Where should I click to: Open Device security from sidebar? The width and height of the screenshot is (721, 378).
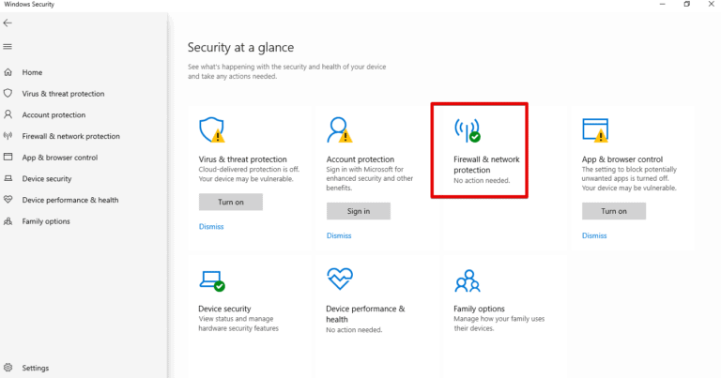pyautogui.click(x=47, y=178)
